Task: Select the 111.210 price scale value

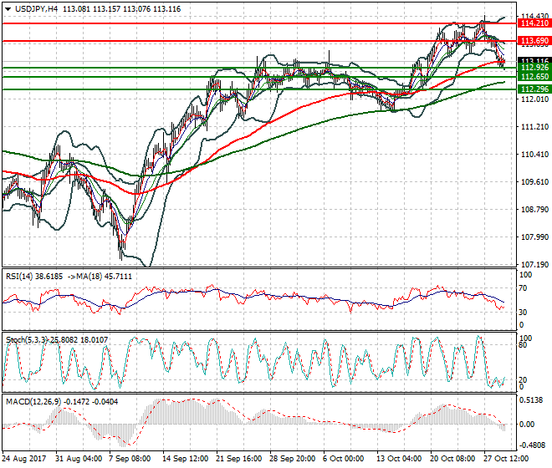Action: pos(534,127)
